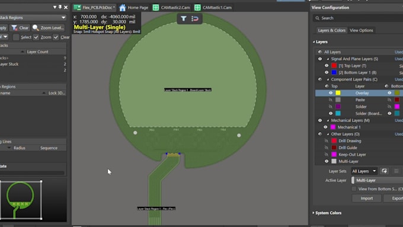Uncheck the Zoom checkbox
Image resolution: width=403 pixels, height=227 pixels.
(x=36, y=37)
